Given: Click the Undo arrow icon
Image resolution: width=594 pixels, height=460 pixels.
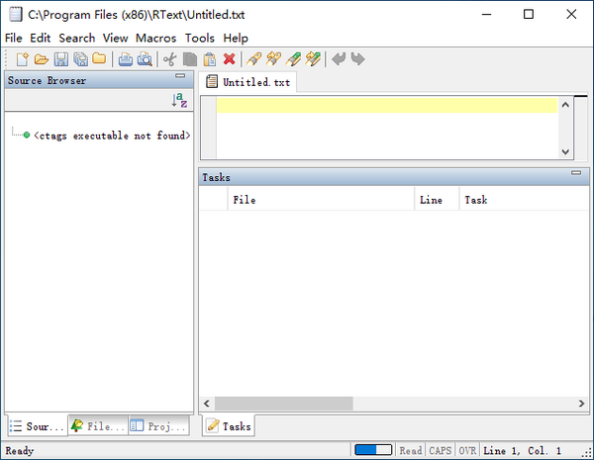Looking at the screenshot, I should click(339, 59).
